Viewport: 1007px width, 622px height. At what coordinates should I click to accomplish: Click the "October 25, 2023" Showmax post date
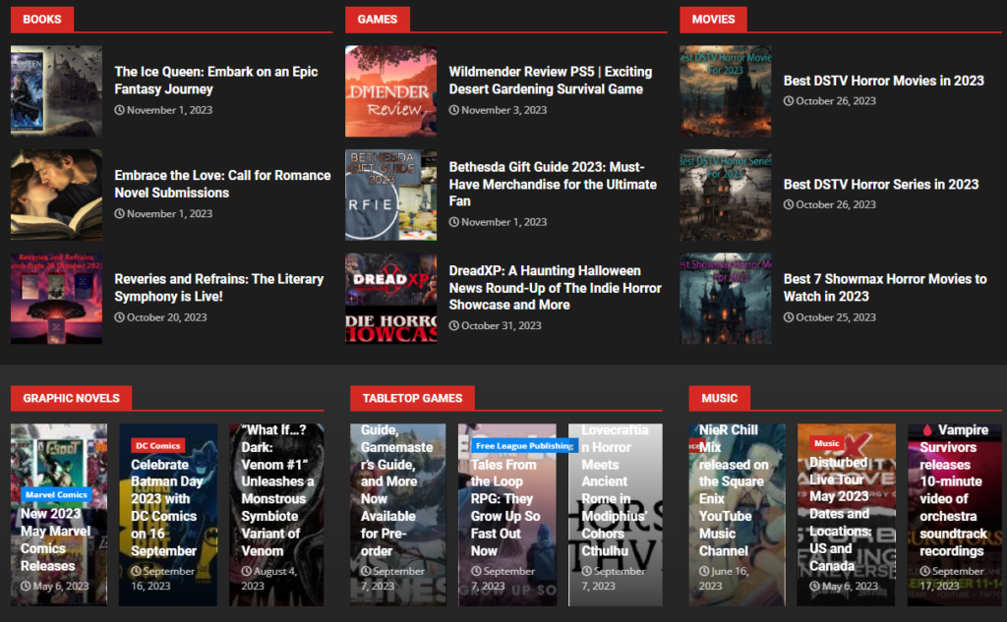pos(830,317)
